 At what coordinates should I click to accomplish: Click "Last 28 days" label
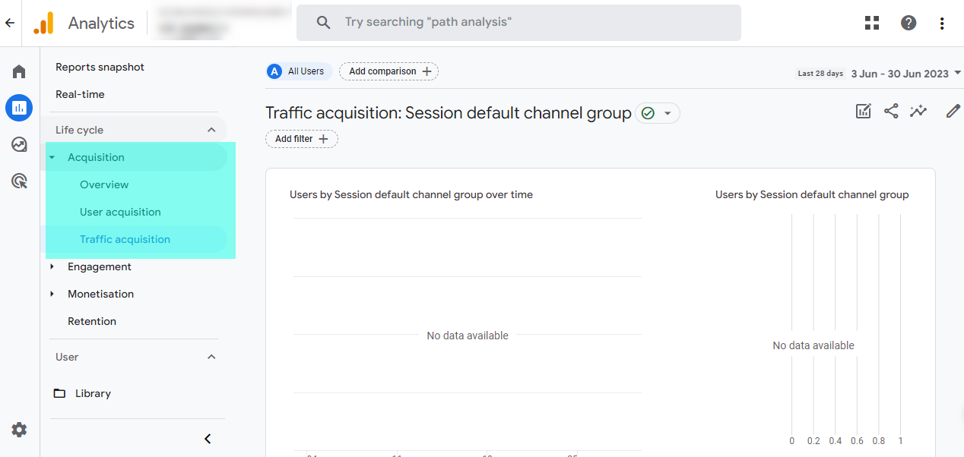(820, 74)
